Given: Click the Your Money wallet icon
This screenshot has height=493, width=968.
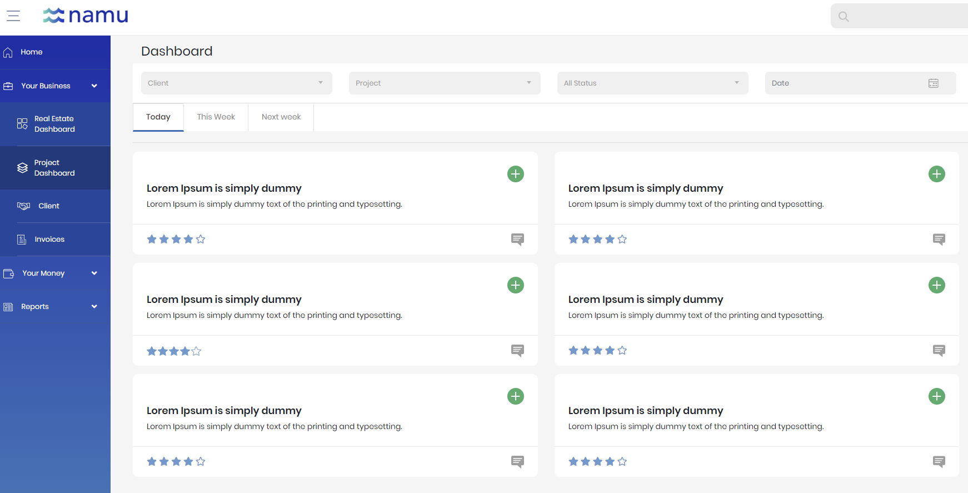Looking at the screenshot, I should [8, 273].
